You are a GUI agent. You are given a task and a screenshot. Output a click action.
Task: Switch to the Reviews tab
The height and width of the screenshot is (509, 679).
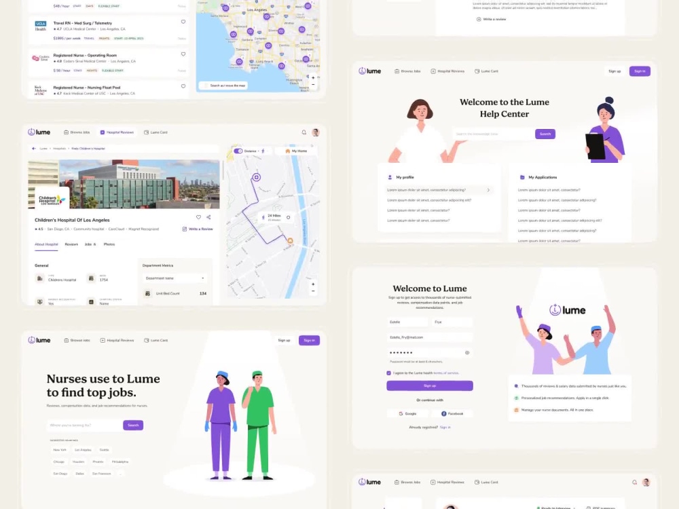(71, 244)
